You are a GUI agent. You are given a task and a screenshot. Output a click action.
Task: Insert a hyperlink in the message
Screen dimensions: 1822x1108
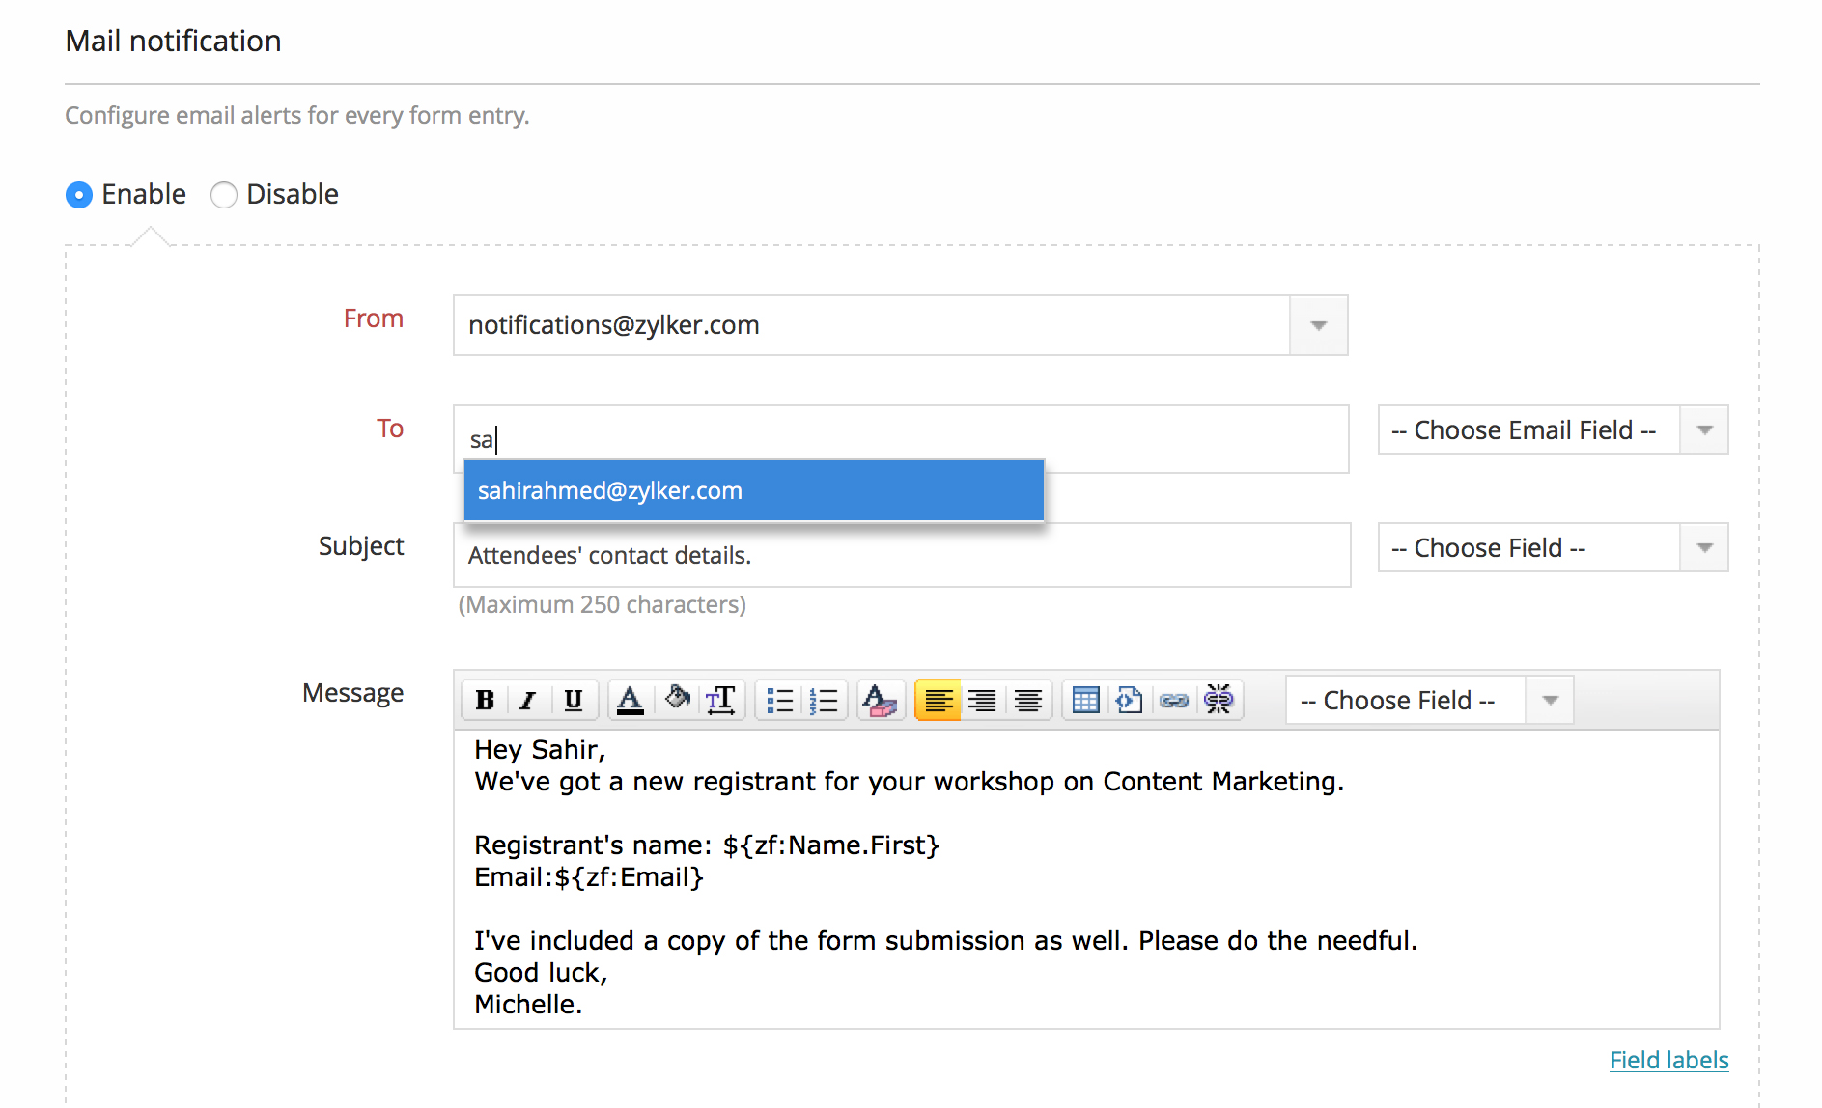tap(1174, 700)
